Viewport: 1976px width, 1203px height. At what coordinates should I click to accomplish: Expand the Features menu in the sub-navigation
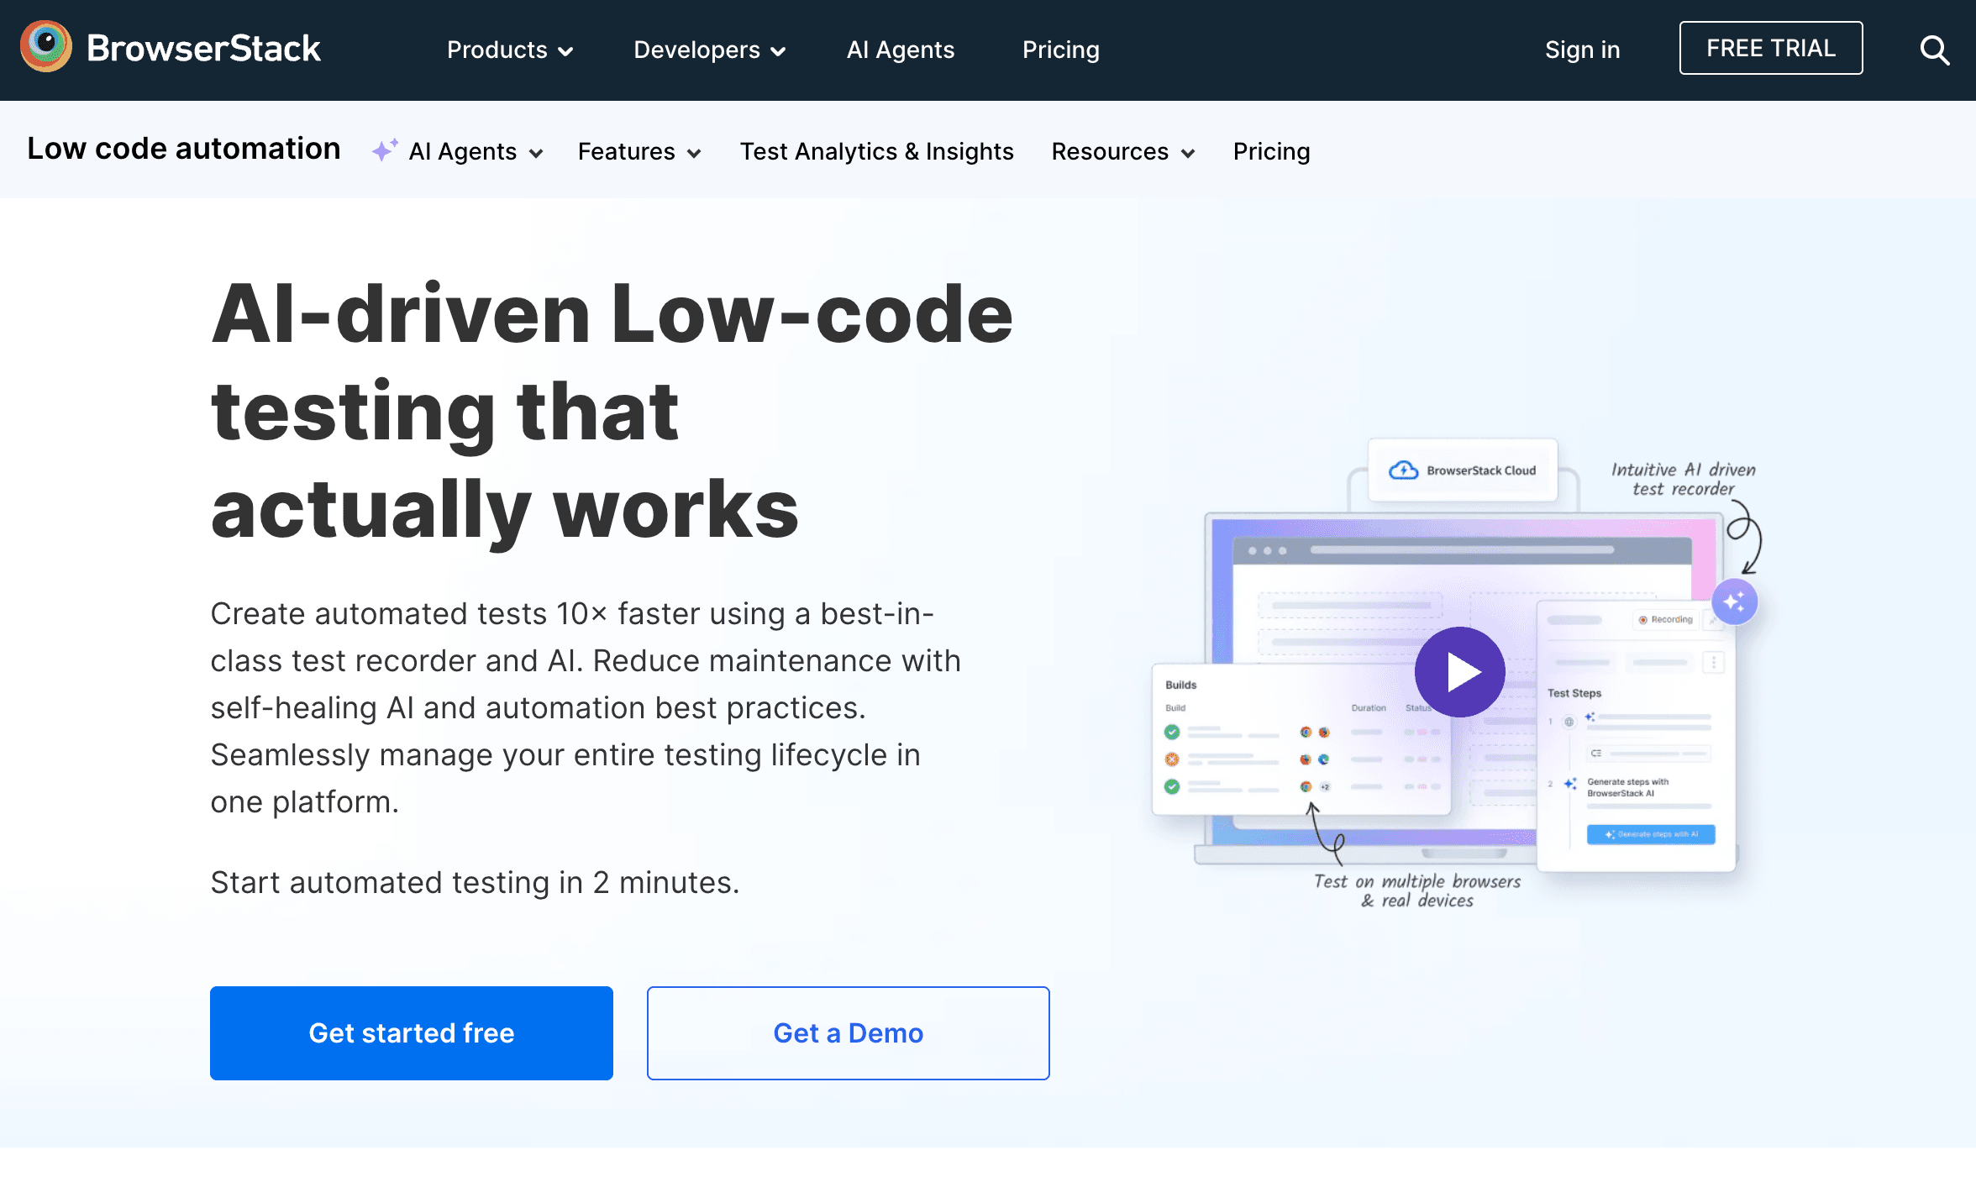tap(639, 152)
